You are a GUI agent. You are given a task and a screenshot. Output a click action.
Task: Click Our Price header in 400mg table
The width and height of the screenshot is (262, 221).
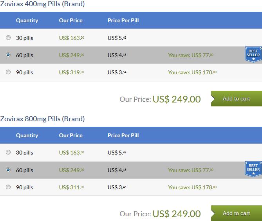[70, 20]
